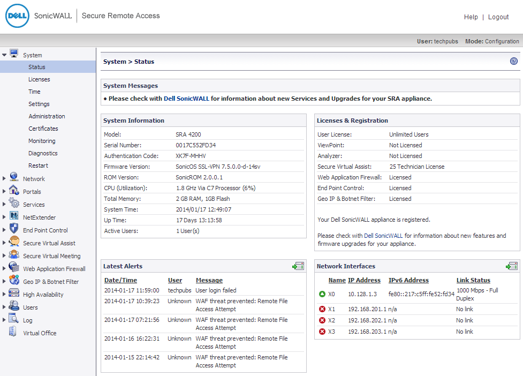Click the Users icon in sidebar
This screenshot has width=523, height=376.
(x=14, y=305)
